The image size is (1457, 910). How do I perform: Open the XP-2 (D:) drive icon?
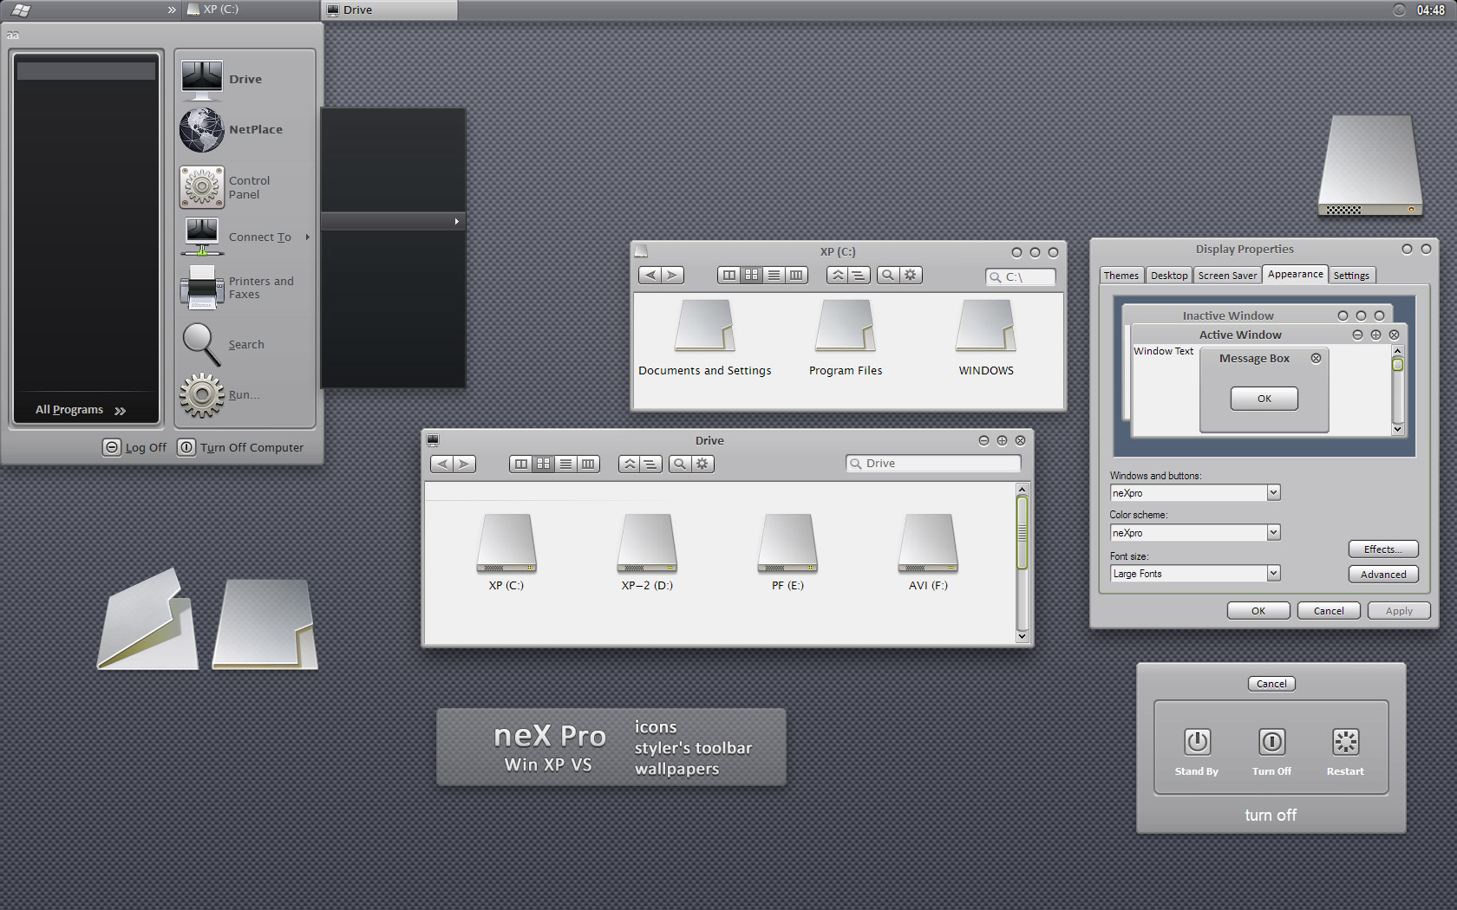647,552
